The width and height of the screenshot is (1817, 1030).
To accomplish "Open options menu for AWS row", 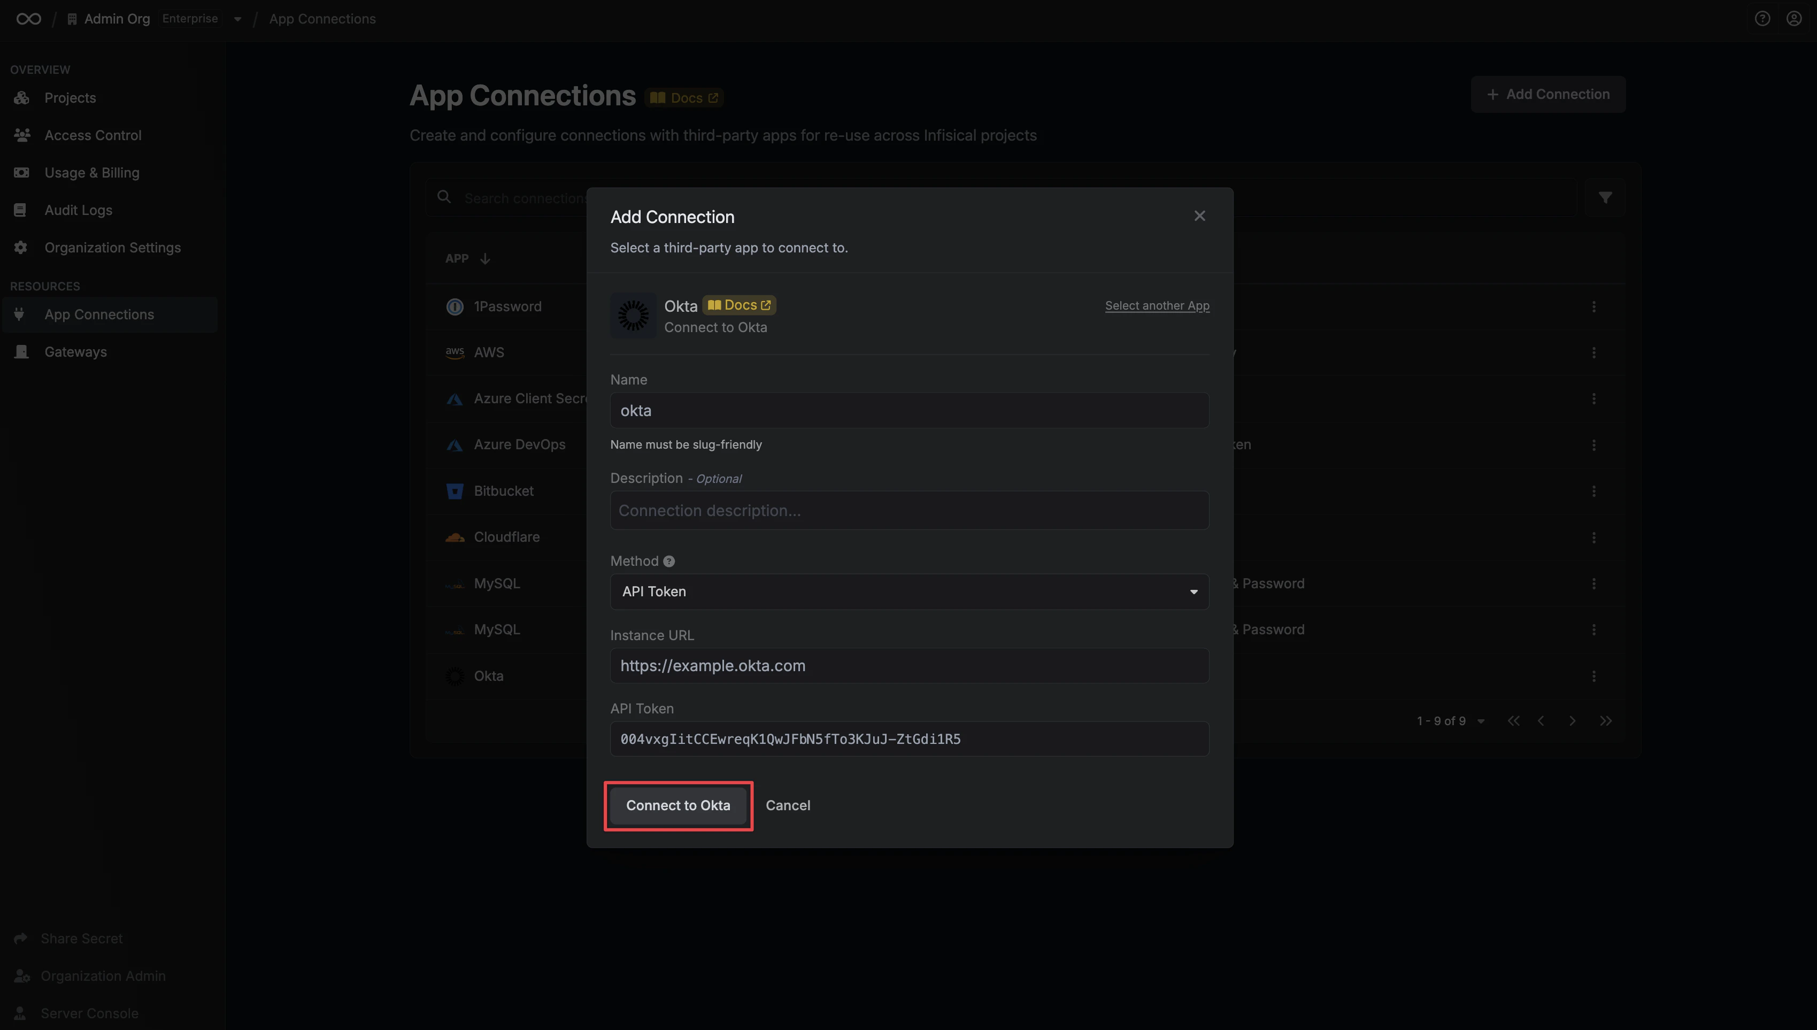I will coord(1593,352).
